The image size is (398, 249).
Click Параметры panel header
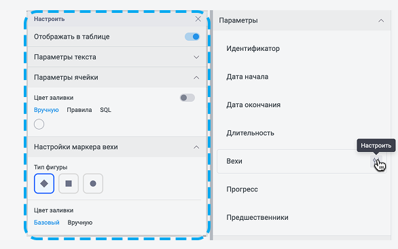tap(302, 20)
